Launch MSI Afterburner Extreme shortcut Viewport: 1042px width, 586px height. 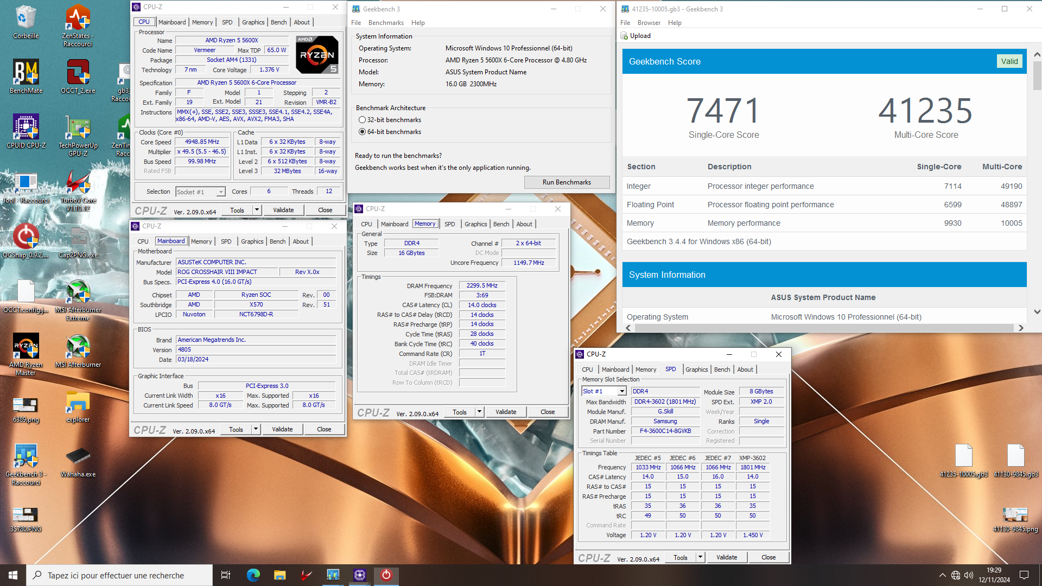(x=78, y=300)
